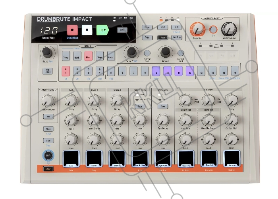
Task: Turn on Metronome with On button
Action: (48, 117)
